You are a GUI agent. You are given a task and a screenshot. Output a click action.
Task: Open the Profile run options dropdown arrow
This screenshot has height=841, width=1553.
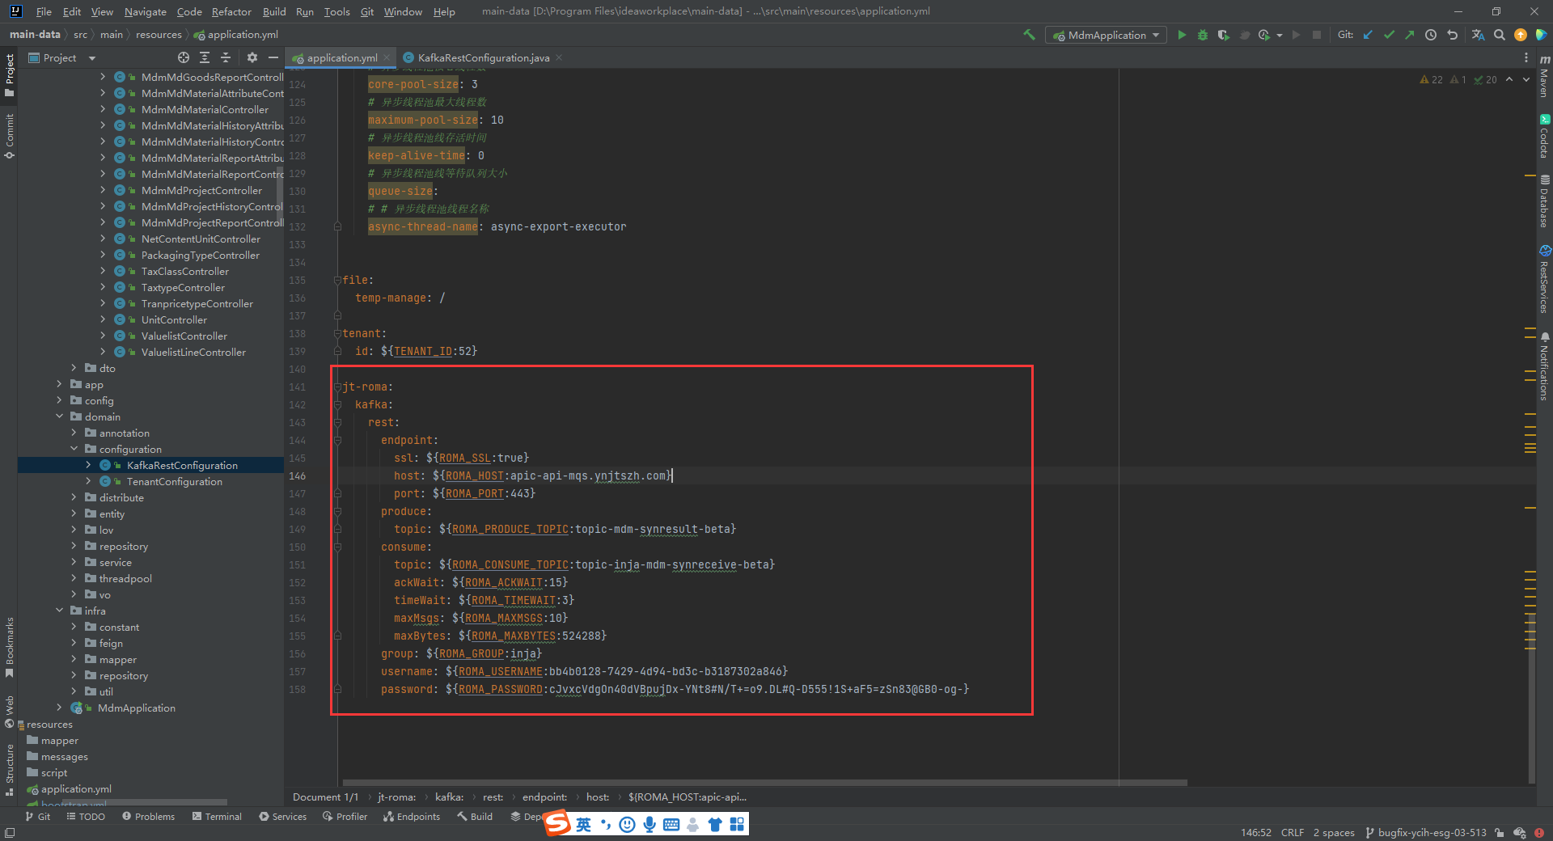coord(1280,35)
